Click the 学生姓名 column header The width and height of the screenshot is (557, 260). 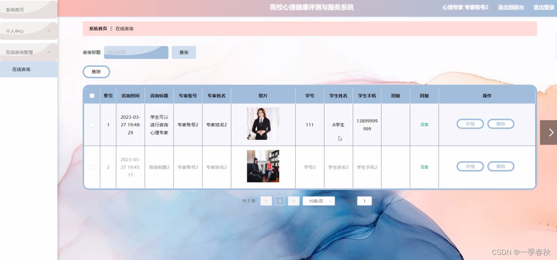pyautogui.click(x=339, y=96)
